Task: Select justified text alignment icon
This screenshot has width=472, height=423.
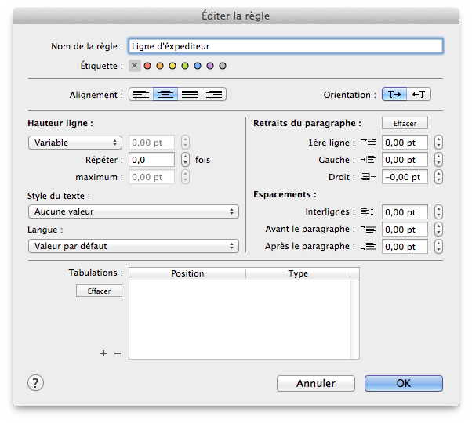Action: coord(190,95)
